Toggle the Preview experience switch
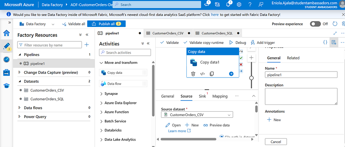 (x=315, y=24)
